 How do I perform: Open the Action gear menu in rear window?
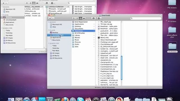[x=53, y=3]
